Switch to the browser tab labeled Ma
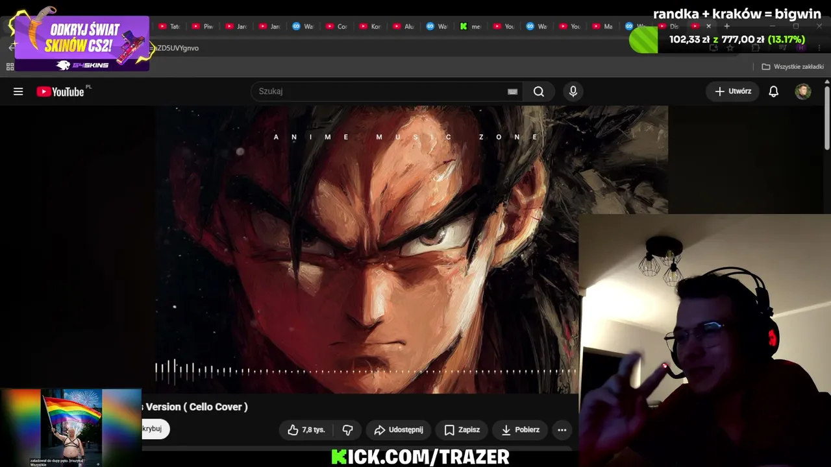 603,26
